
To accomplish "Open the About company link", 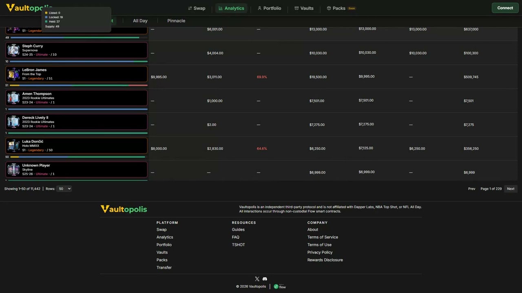I will click(313, 230).
